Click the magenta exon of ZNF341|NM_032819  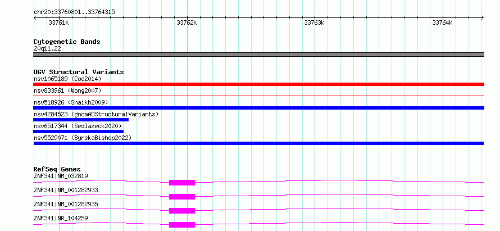click(182, 183)
